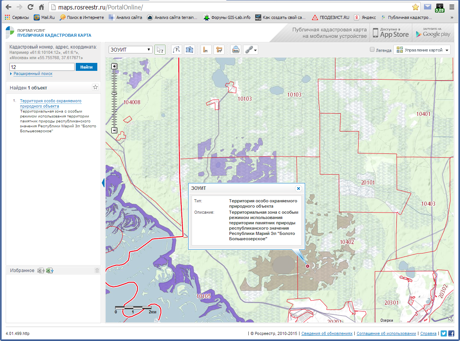Open Территория особо охраняемого природного объекта result
This screenshot has height=341, width=460.
[51, 103]
